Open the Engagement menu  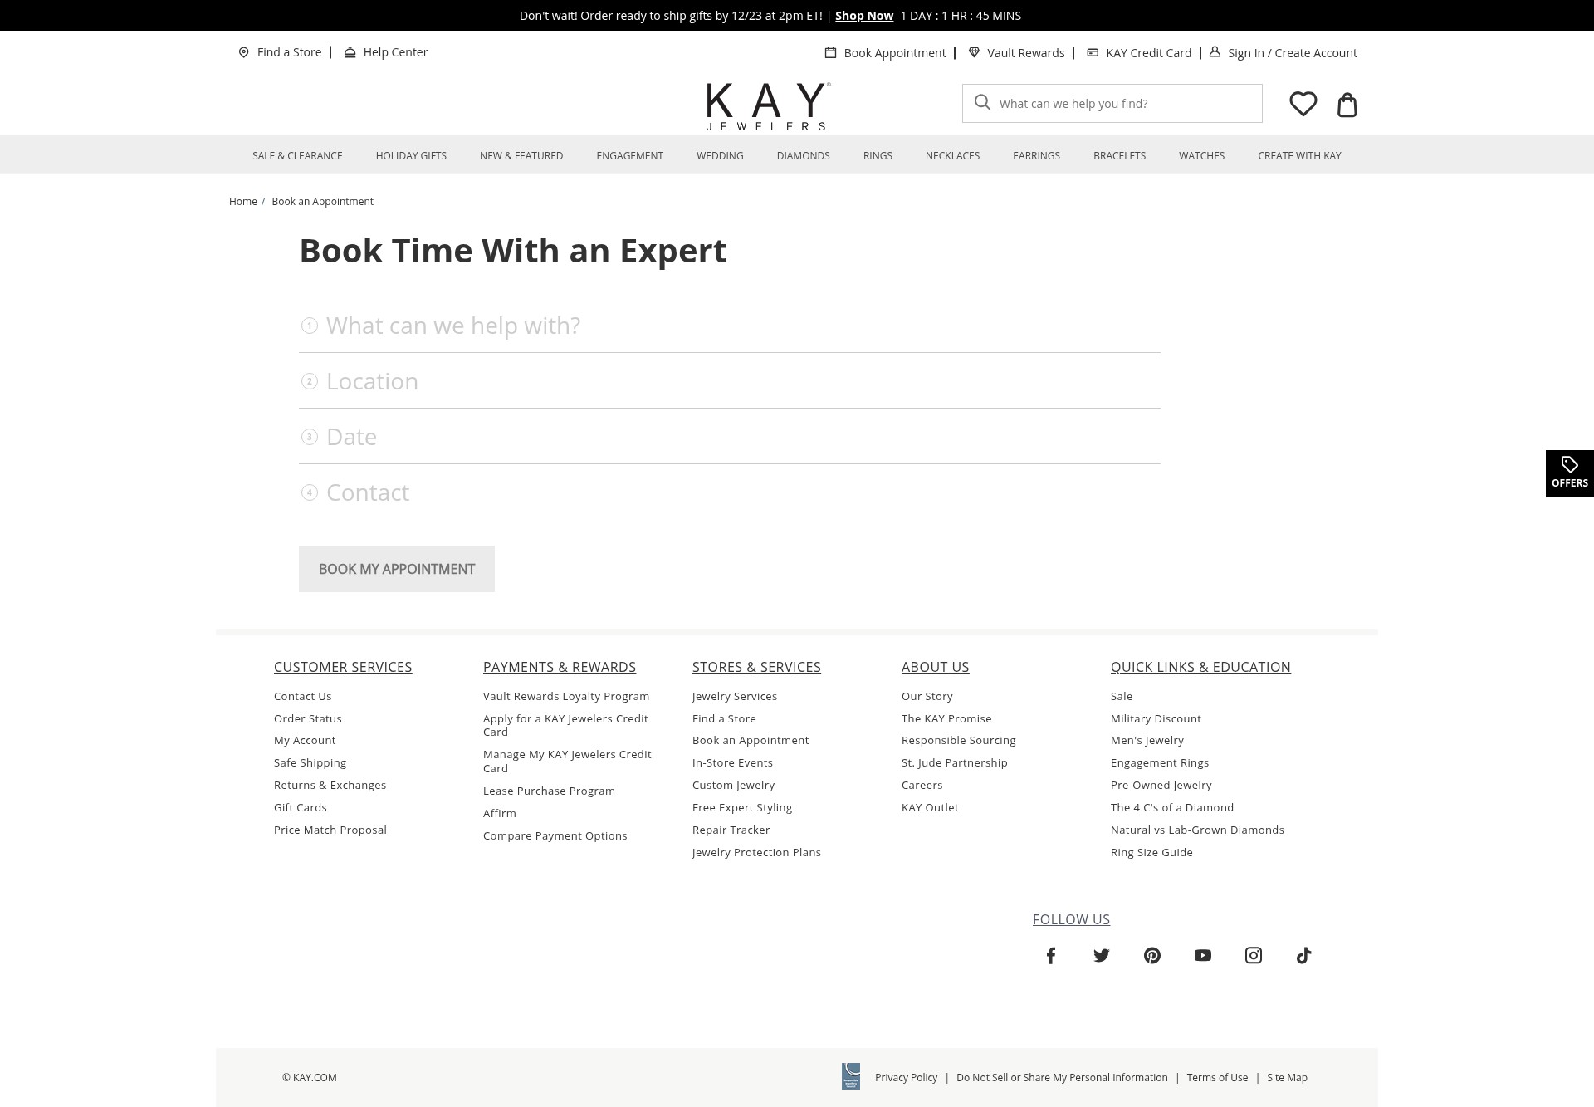[x=629, y=155]
